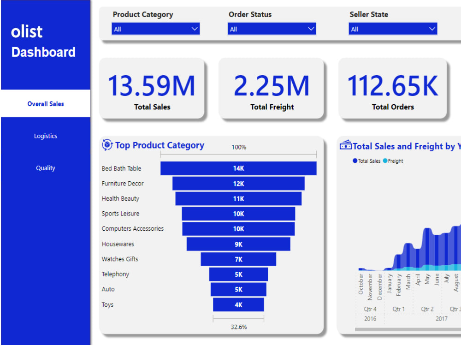Select the Bed Bath Table funnel bar
This screenshot has width=461, height=346.
pos(238,168)
